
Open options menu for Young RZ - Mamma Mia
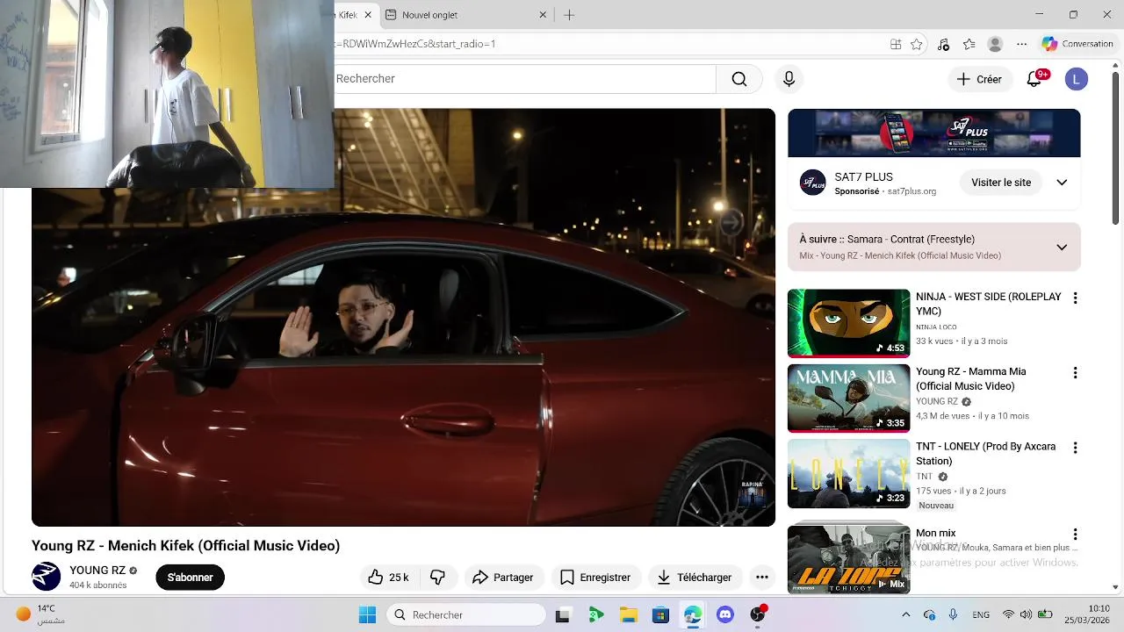pyautogui.click(x=1075, y=373)
